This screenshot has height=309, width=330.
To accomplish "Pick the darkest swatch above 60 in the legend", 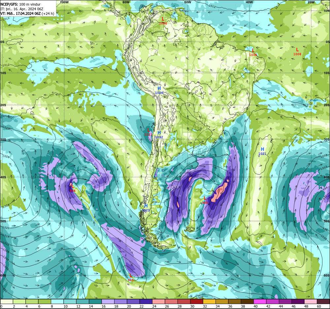I will (x=323, y=301).
